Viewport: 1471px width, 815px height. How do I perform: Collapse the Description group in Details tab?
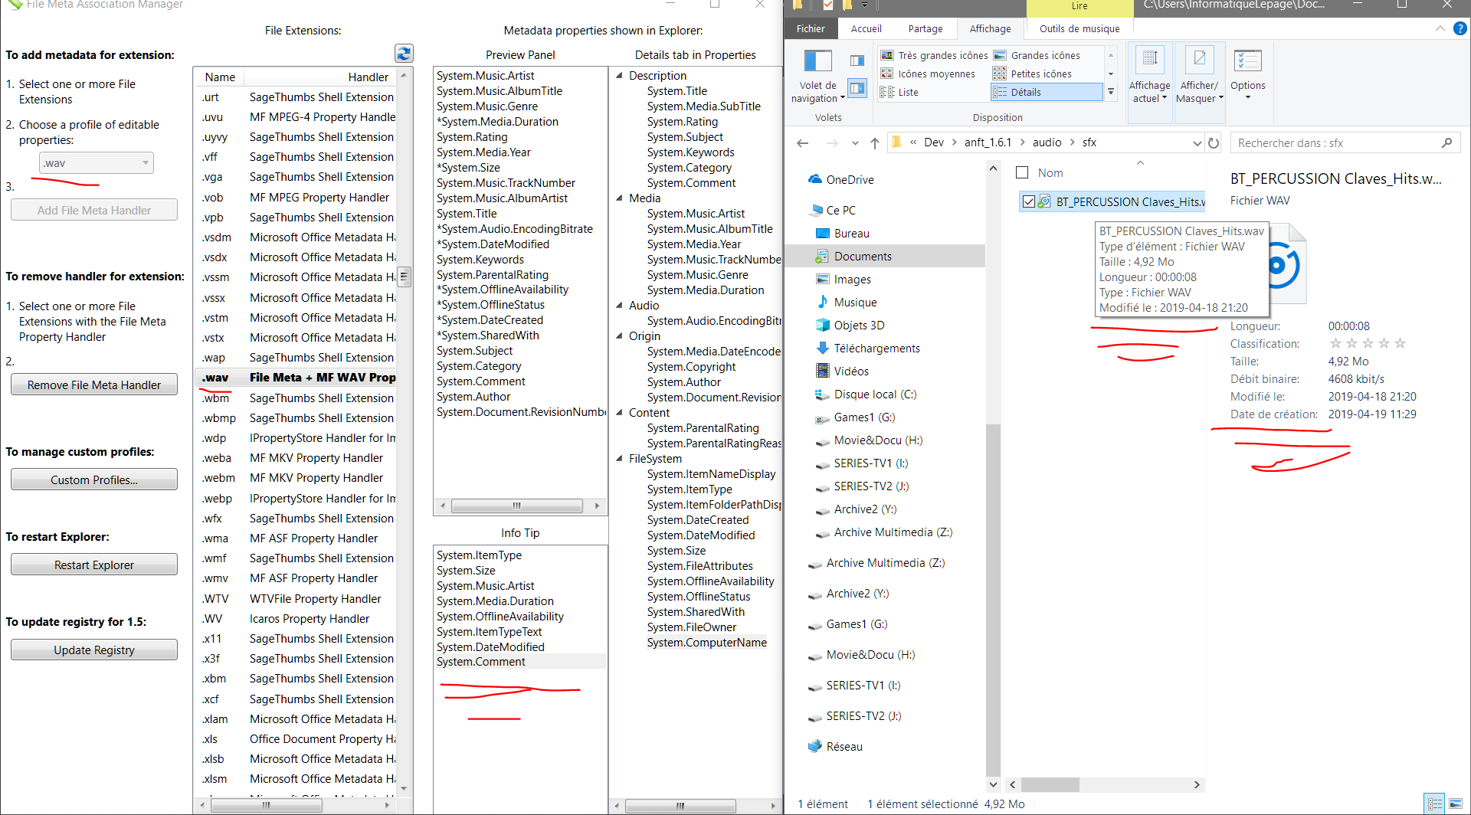pos(619,75)
